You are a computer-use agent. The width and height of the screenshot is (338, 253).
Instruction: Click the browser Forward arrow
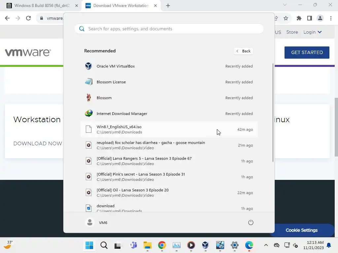click(x=18, y=18)
